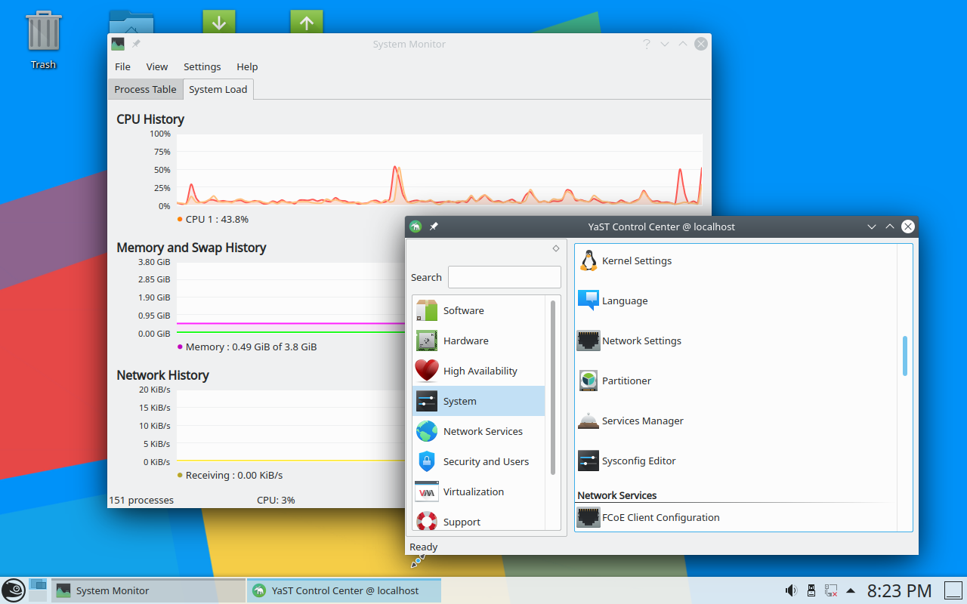
Task: Open the virtual desktop pager in taskbar
Action: click(38, 590)
